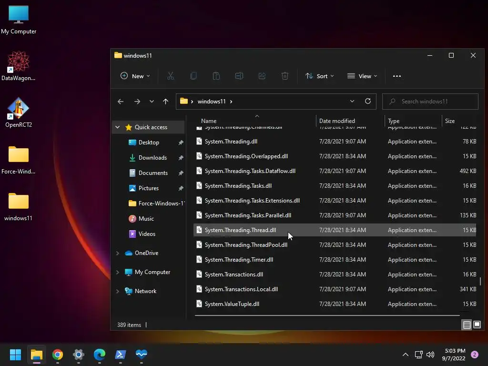The image size is (488, 366).
Task: Select Downloads in navigation pane
Action: pyautogui.click(x=152, y=157)
